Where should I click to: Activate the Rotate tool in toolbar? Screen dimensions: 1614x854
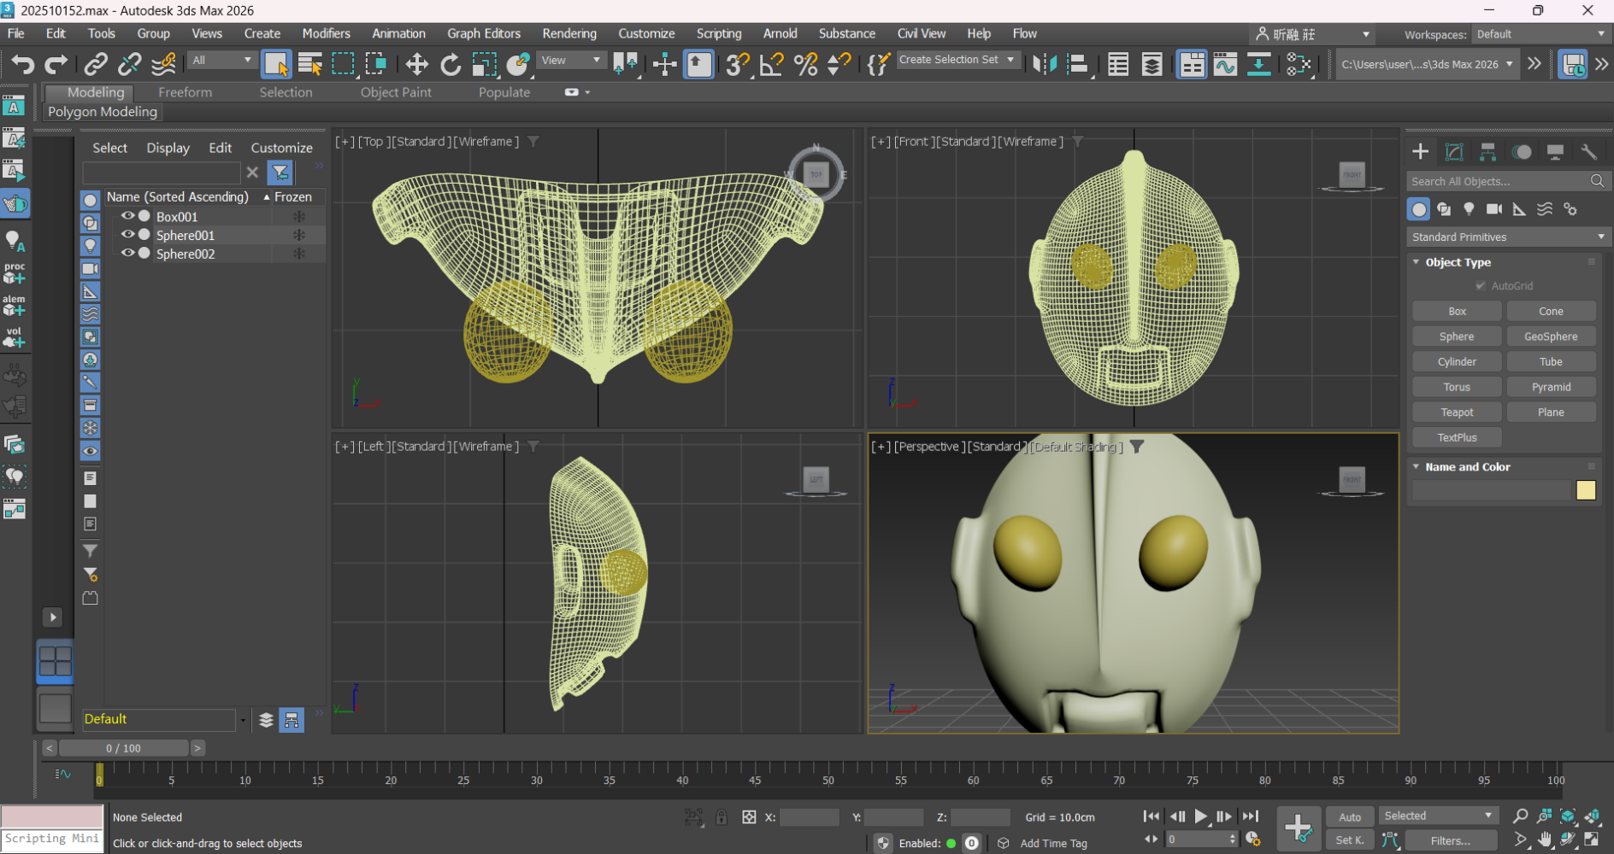click(451, 64)
